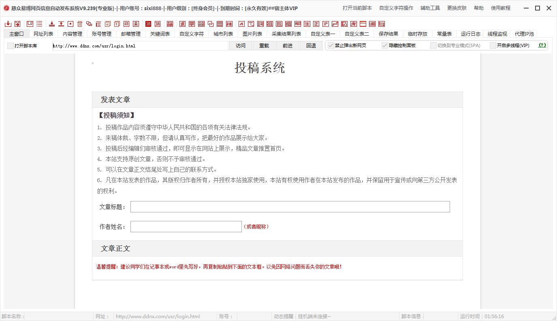This screenshot has height=321, width=557.
Task: Click the download arrow toolbar icon
Action: [52, 24]
